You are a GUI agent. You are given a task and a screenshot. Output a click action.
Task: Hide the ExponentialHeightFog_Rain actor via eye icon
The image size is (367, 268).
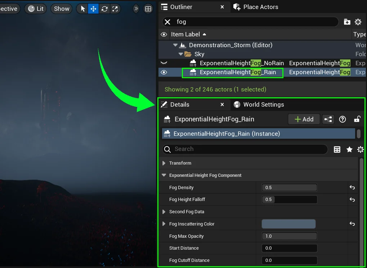164,72
